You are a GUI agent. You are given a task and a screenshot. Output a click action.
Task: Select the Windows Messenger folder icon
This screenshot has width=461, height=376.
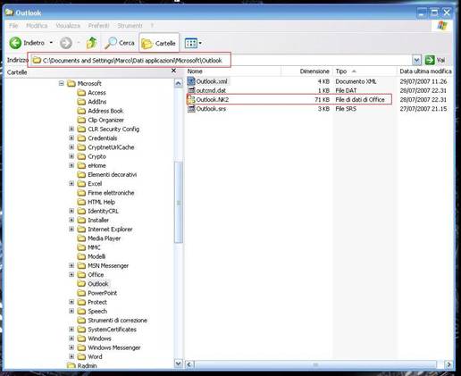point(81,347)
